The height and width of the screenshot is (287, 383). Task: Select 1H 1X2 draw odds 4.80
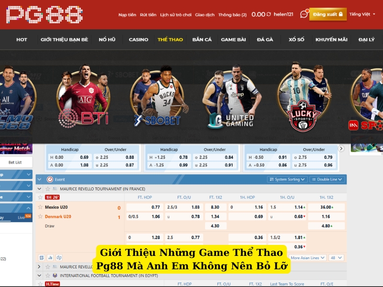(327, 226)
